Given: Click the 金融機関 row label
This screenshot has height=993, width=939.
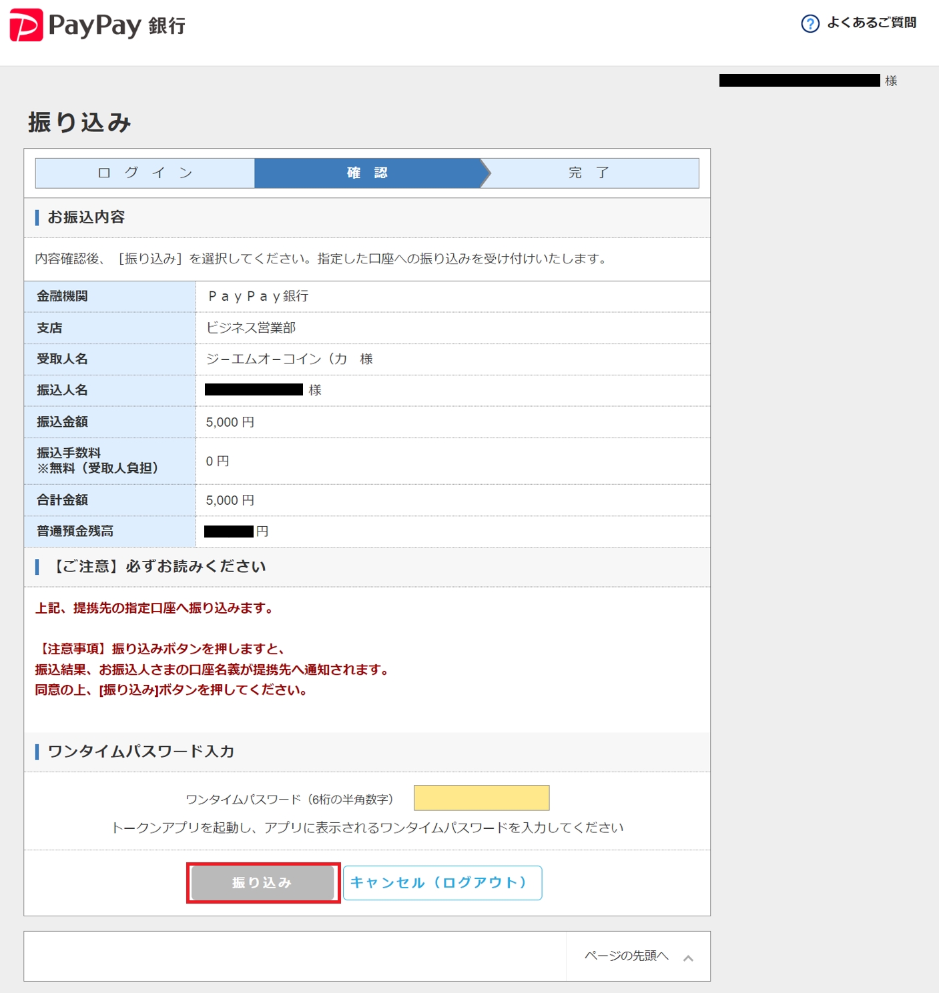Looking at the screenshot, I should click(x=62, y=296).
